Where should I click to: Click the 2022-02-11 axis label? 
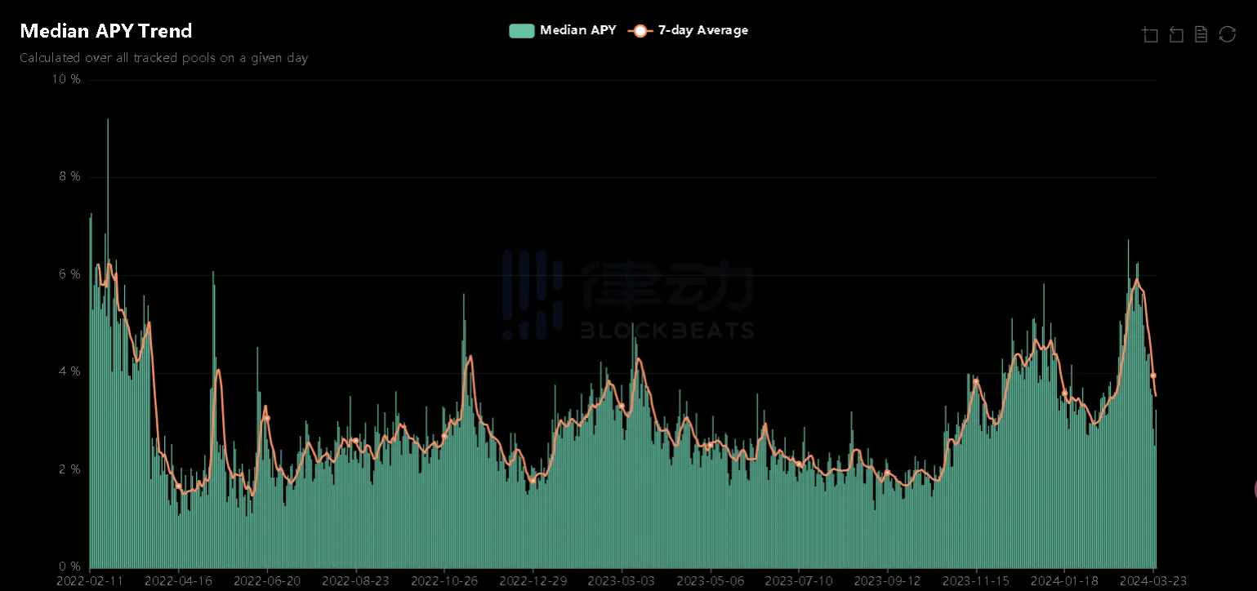pyautogui.click(x=88, y=581)
